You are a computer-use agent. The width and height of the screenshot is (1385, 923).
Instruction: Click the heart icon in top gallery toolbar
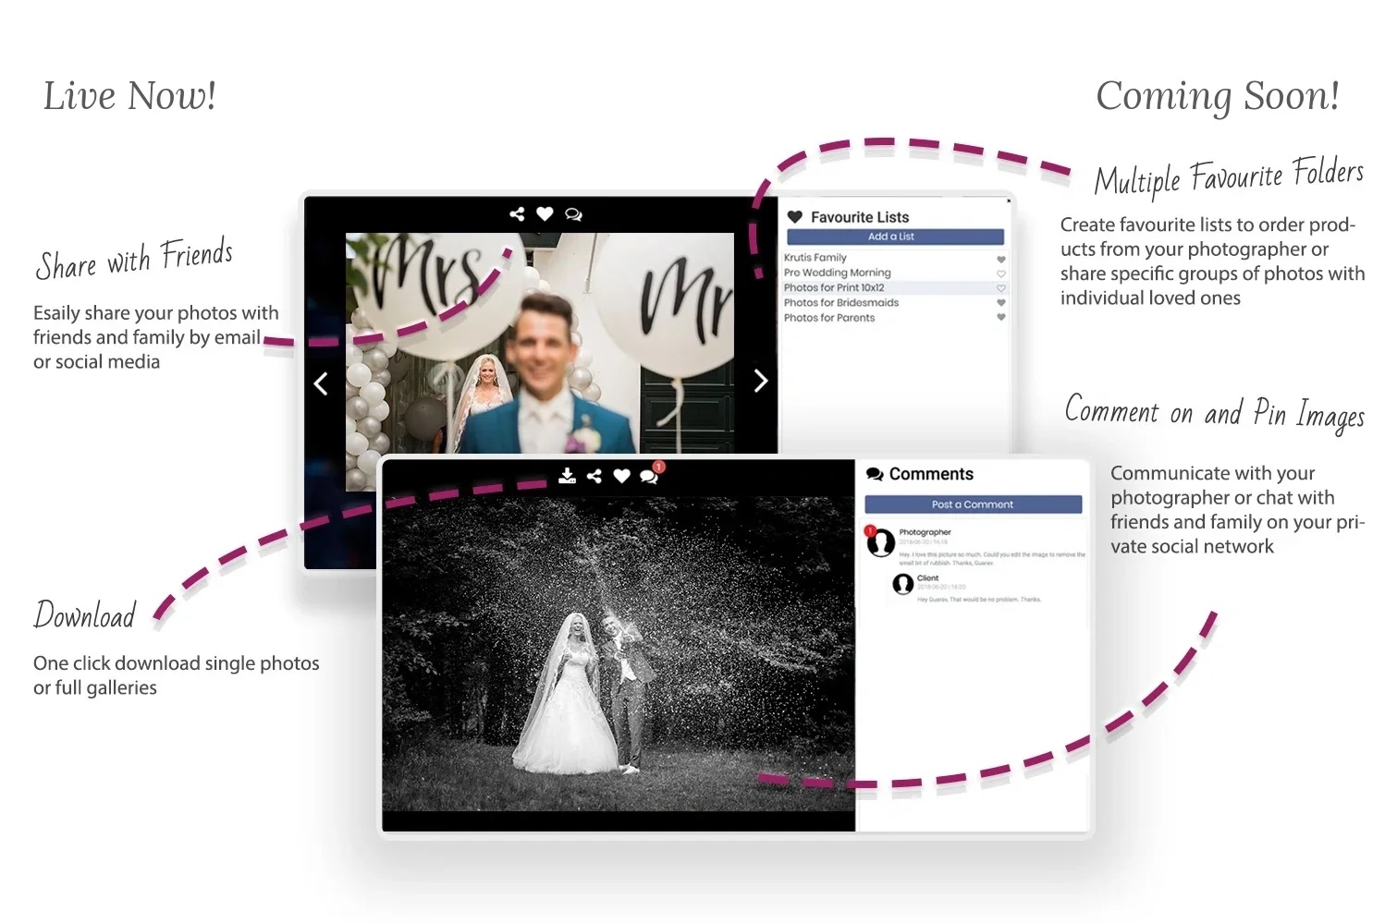545,214
